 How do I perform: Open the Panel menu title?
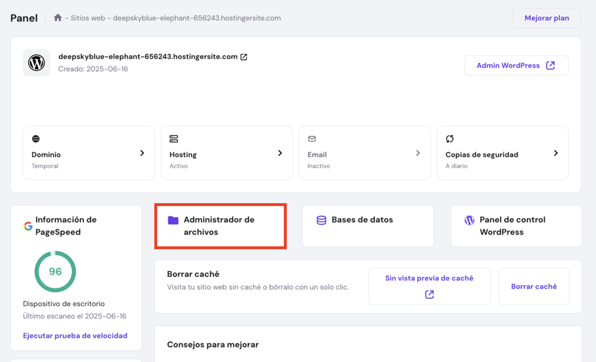(x=23, y=17)
